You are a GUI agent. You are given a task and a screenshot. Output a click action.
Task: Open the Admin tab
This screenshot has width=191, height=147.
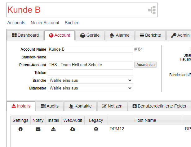click(180, 35)
